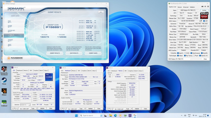Toggle the CUDA checkbox
Screen dimensions: 211x118
pyautogui.click(x=185, y=53)
